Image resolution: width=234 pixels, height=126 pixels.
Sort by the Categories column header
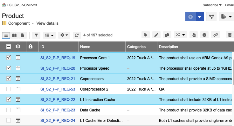coord(141,47)
